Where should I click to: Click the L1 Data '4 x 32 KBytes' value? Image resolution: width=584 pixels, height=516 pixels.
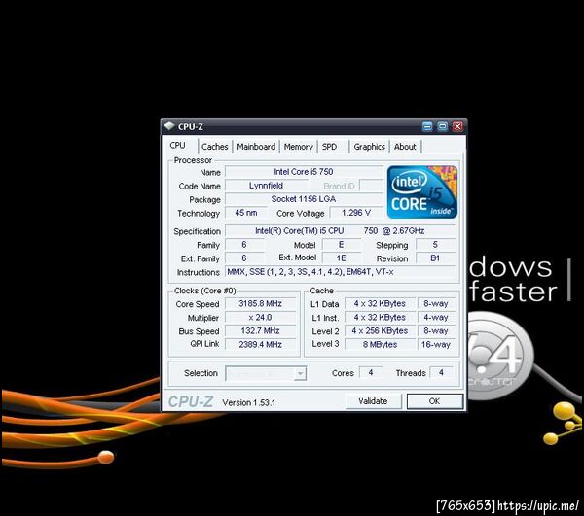(380, 303)
